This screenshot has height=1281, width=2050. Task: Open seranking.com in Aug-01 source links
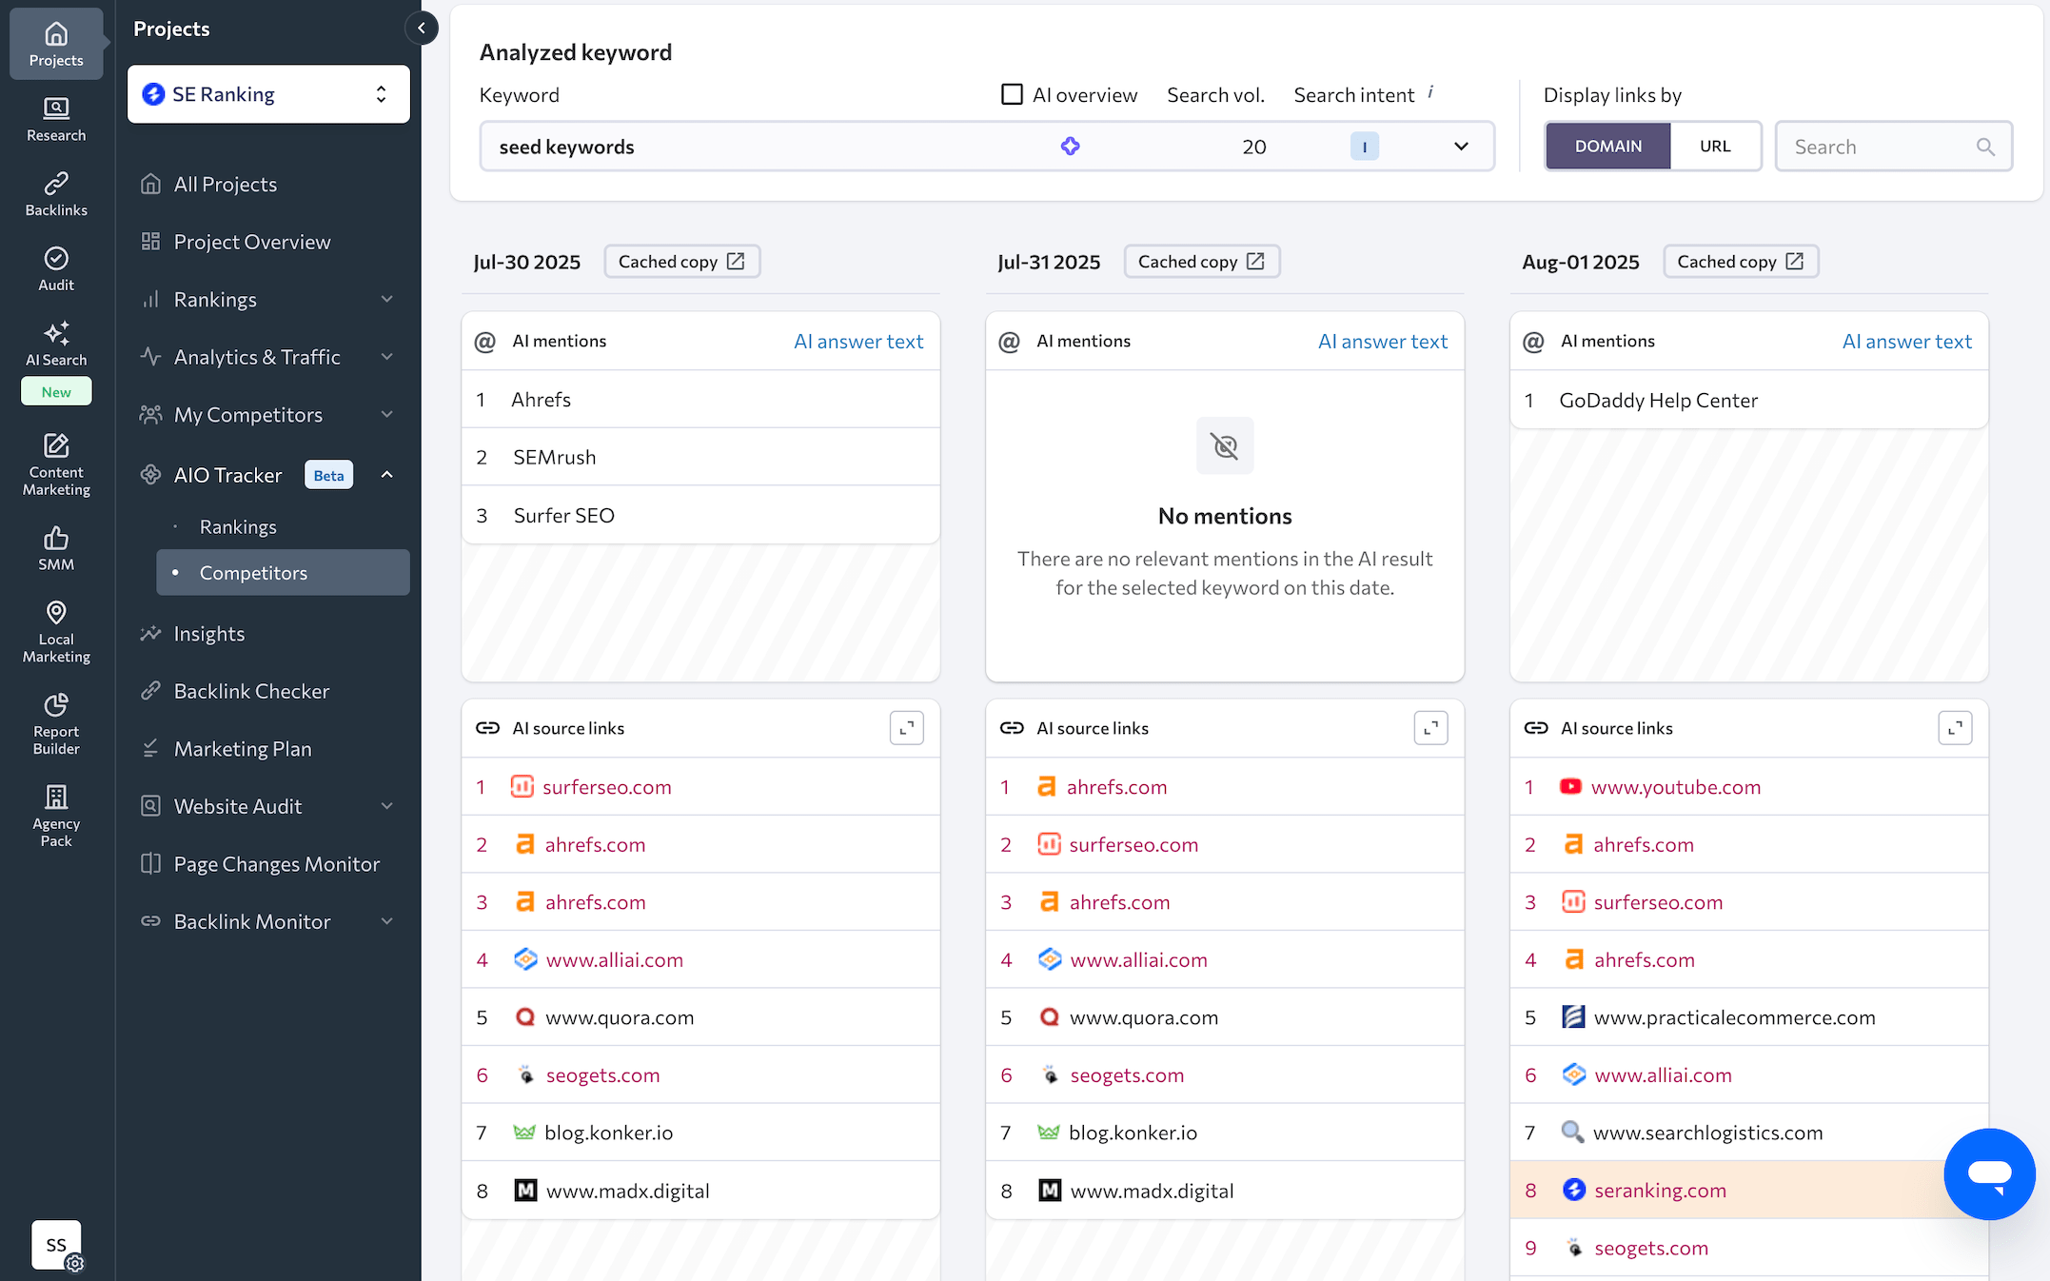coord(1660,1190)
